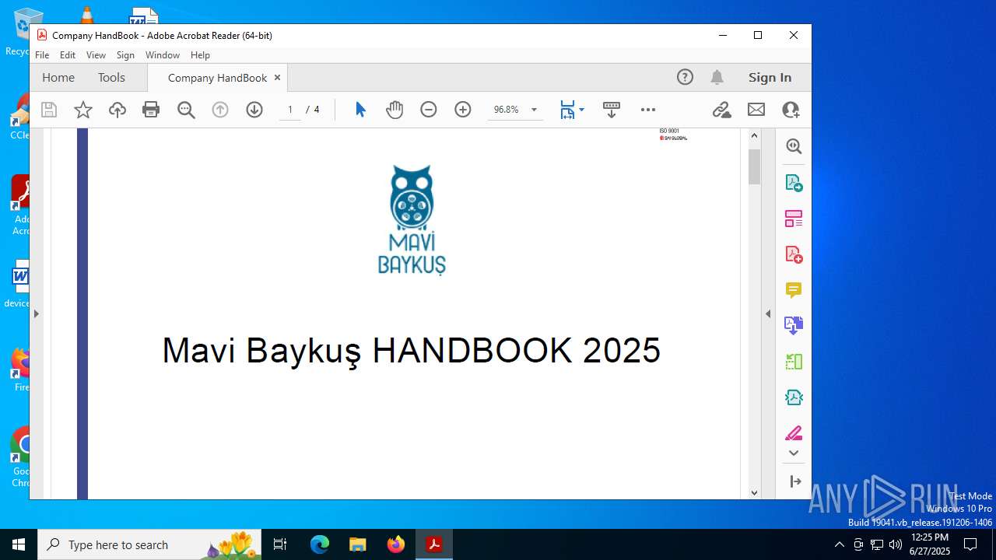The image size is (996, 560).
Task: Click the zoom percentage field
Action: point(507,110)
